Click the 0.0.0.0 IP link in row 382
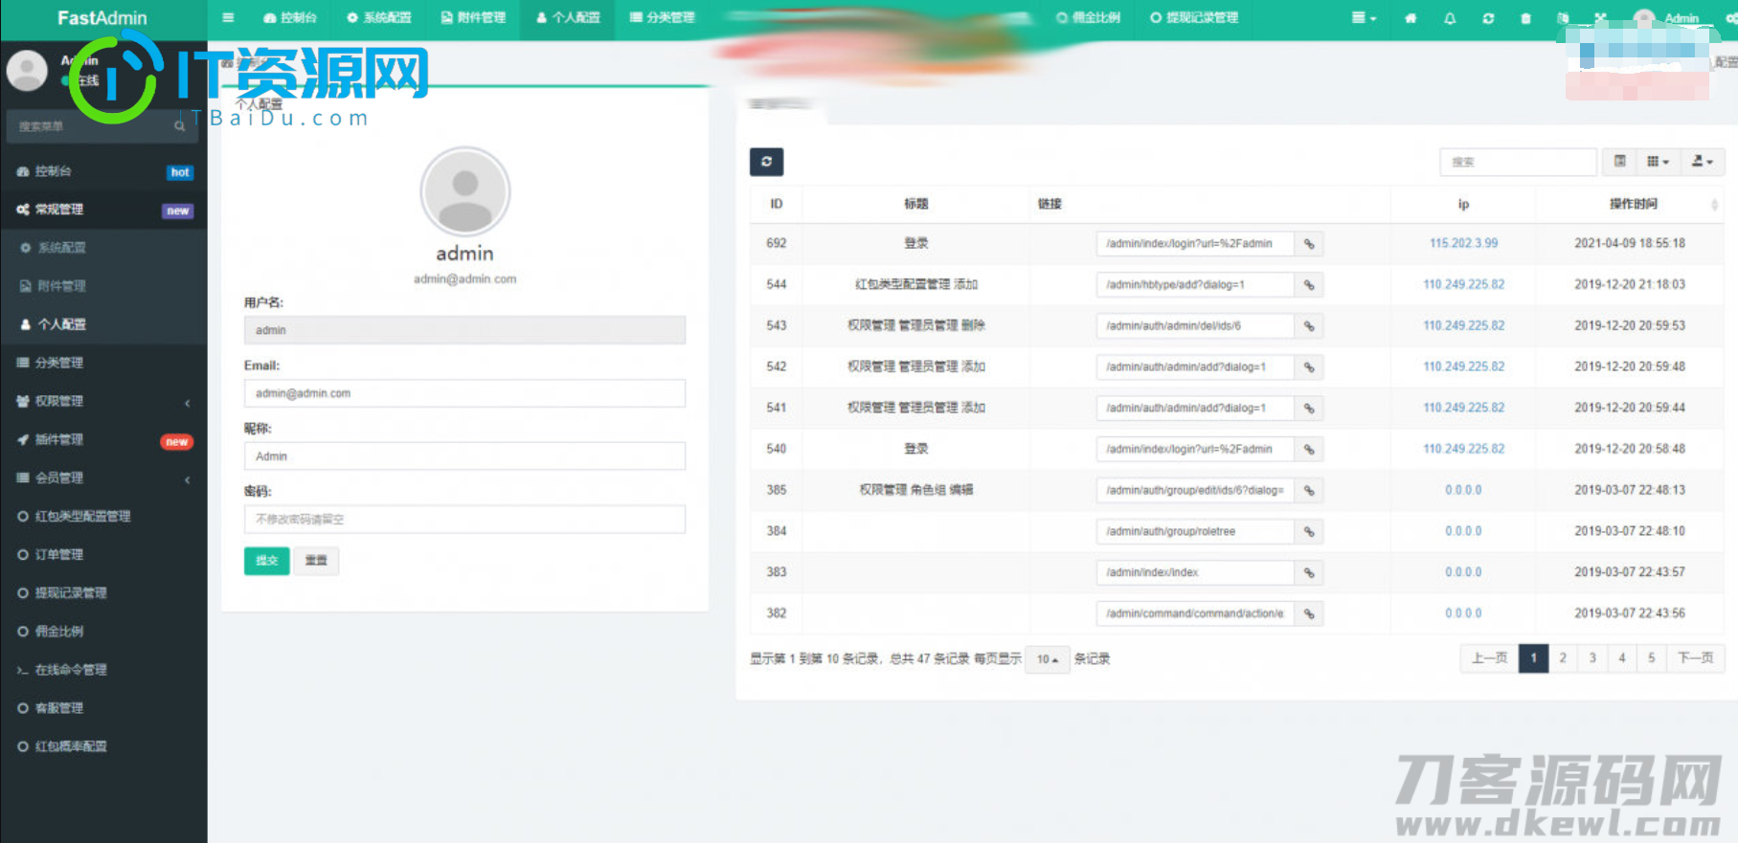Image resolution: width=1738 pixels, height=843 pixels. pos(1463,613)
